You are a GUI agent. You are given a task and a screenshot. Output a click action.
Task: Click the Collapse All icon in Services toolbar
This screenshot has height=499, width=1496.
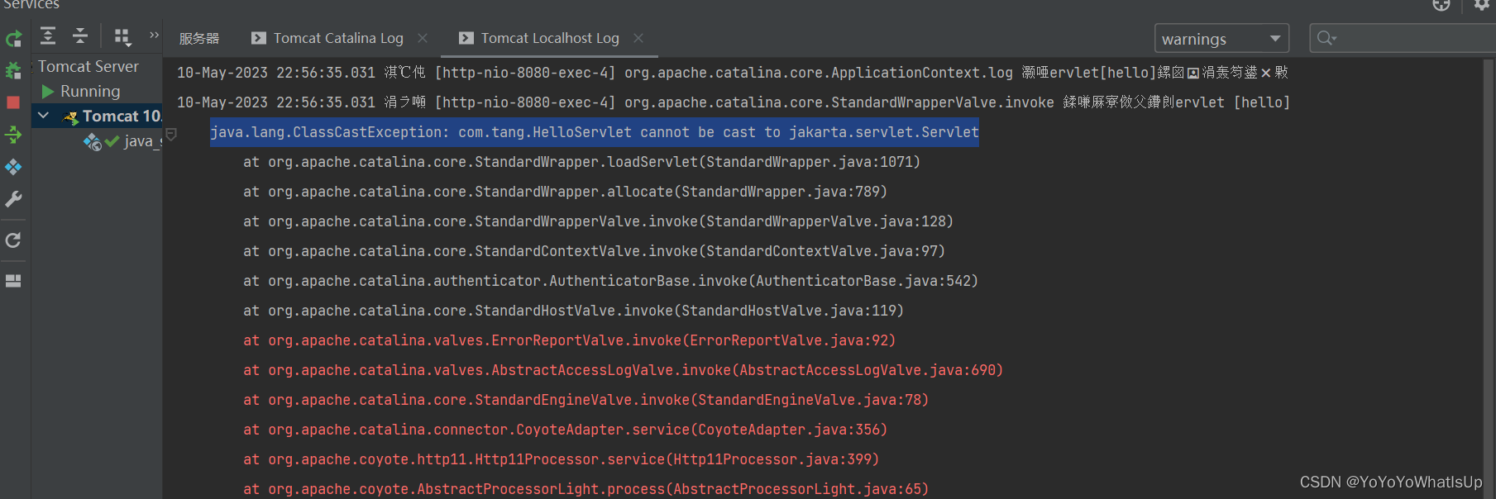[x=80, y=36]
